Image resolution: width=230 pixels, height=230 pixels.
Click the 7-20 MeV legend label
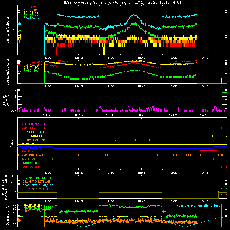(x=31, y=70)
